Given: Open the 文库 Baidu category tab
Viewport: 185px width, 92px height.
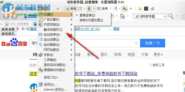Looking at the screenshot, I should [x=145, y=55].
